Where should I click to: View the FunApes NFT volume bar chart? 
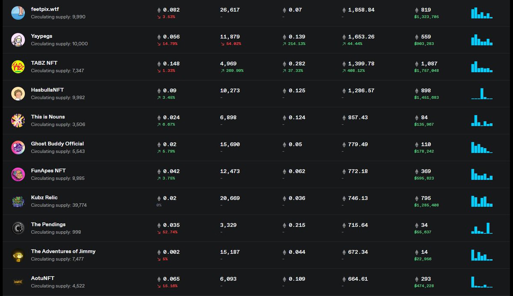(482, 175)
